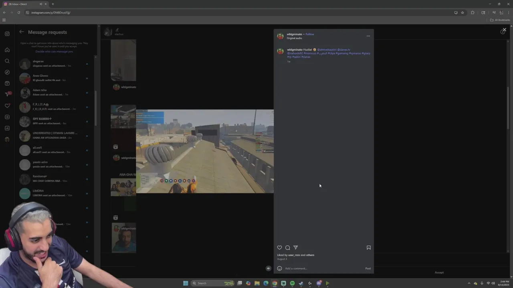Click the gameplay video in the post
The height and width of the screenshot is (288, 513).
tap(205, 151)
